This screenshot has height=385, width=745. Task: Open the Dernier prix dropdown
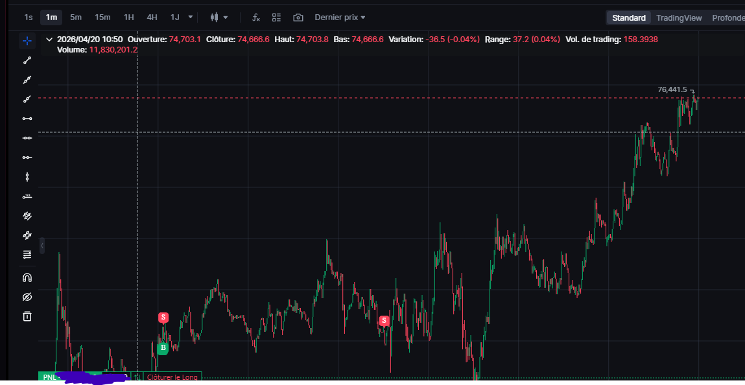point(340,17)
